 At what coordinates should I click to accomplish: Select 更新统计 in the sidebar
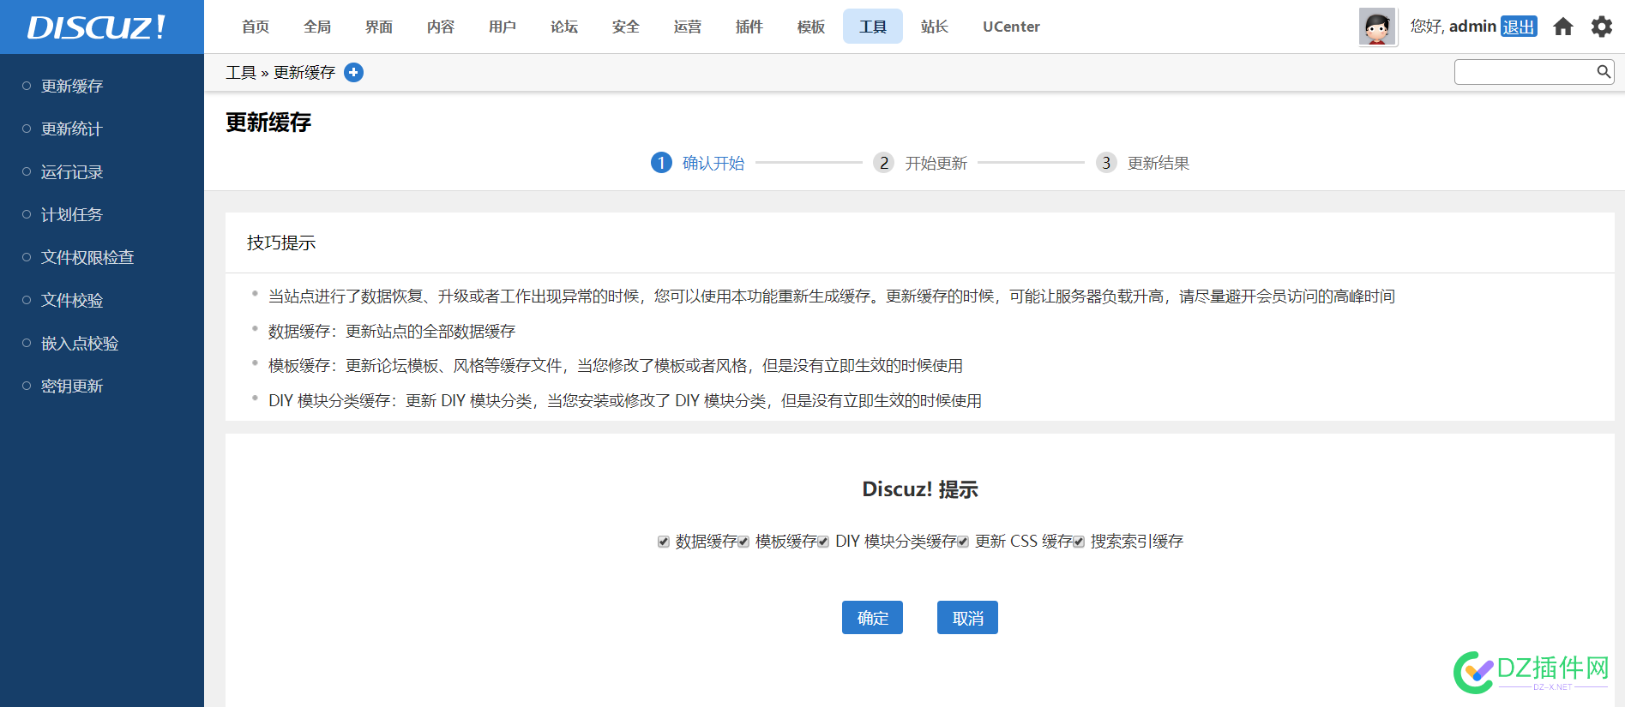pos(72,129)
